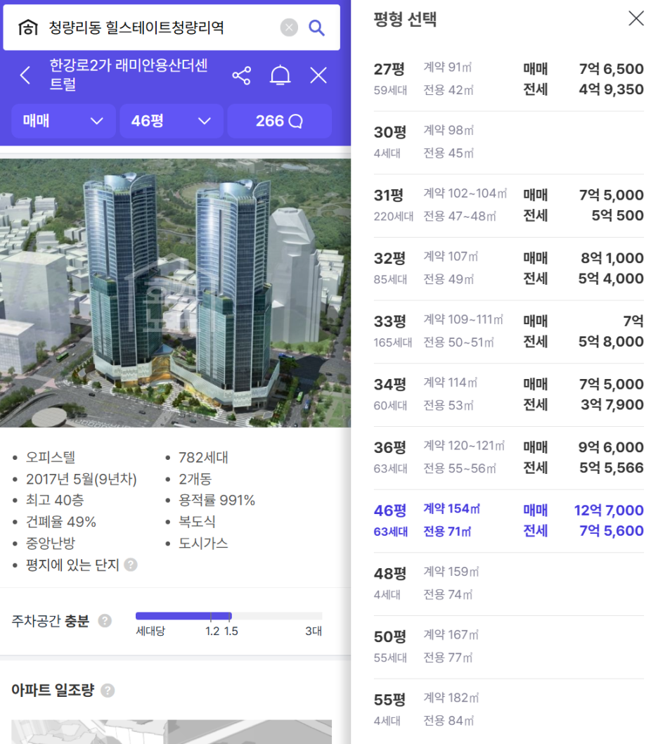Click the 매매 price 7억 6,500
658x744 pixels.
click(611, 69)
